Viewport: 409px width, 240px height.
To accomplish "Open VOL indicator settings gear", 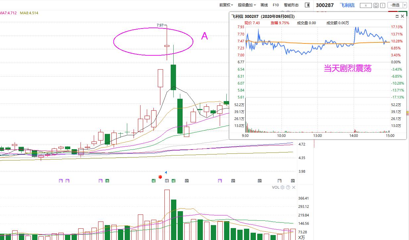I will click(283, 187).
